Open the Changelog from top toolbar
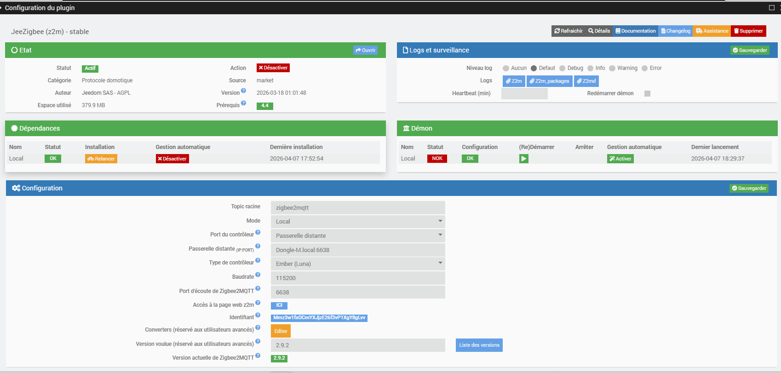 tap(675, 31)
